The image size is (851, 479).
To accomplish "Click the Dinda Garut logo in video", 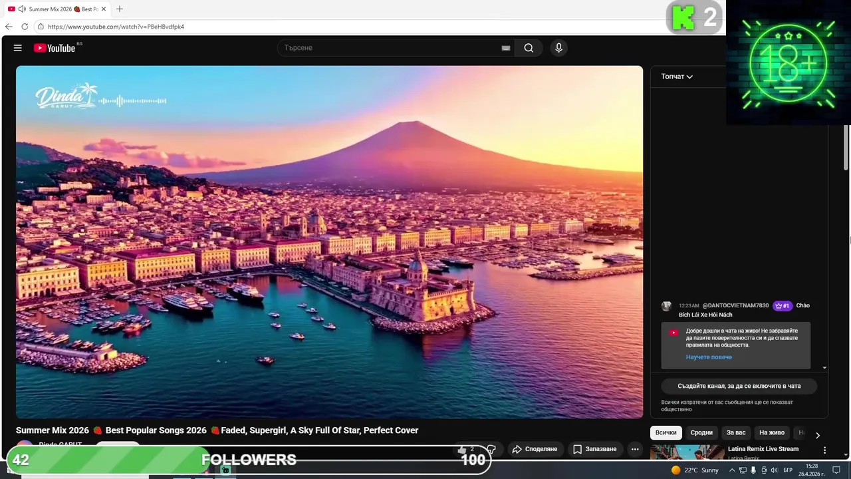I will click(66, 96).
